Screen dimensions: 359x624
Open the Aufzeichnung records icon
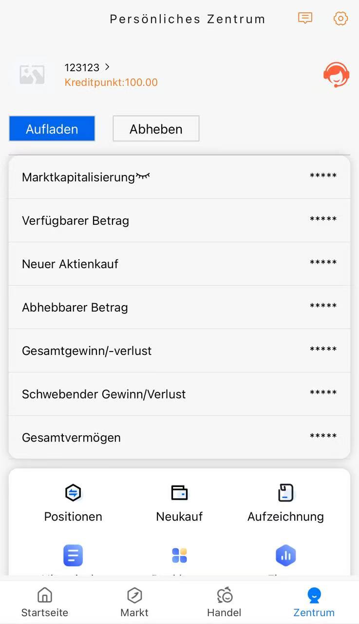point(285,493)
